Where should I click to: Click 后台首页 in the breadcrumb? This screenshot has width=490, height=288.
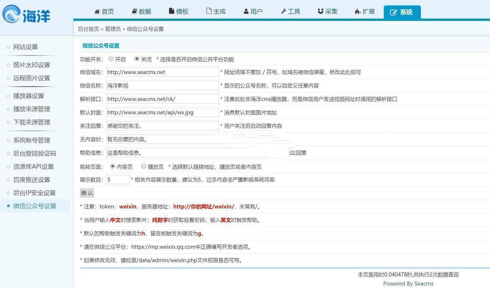click(88, 29)
